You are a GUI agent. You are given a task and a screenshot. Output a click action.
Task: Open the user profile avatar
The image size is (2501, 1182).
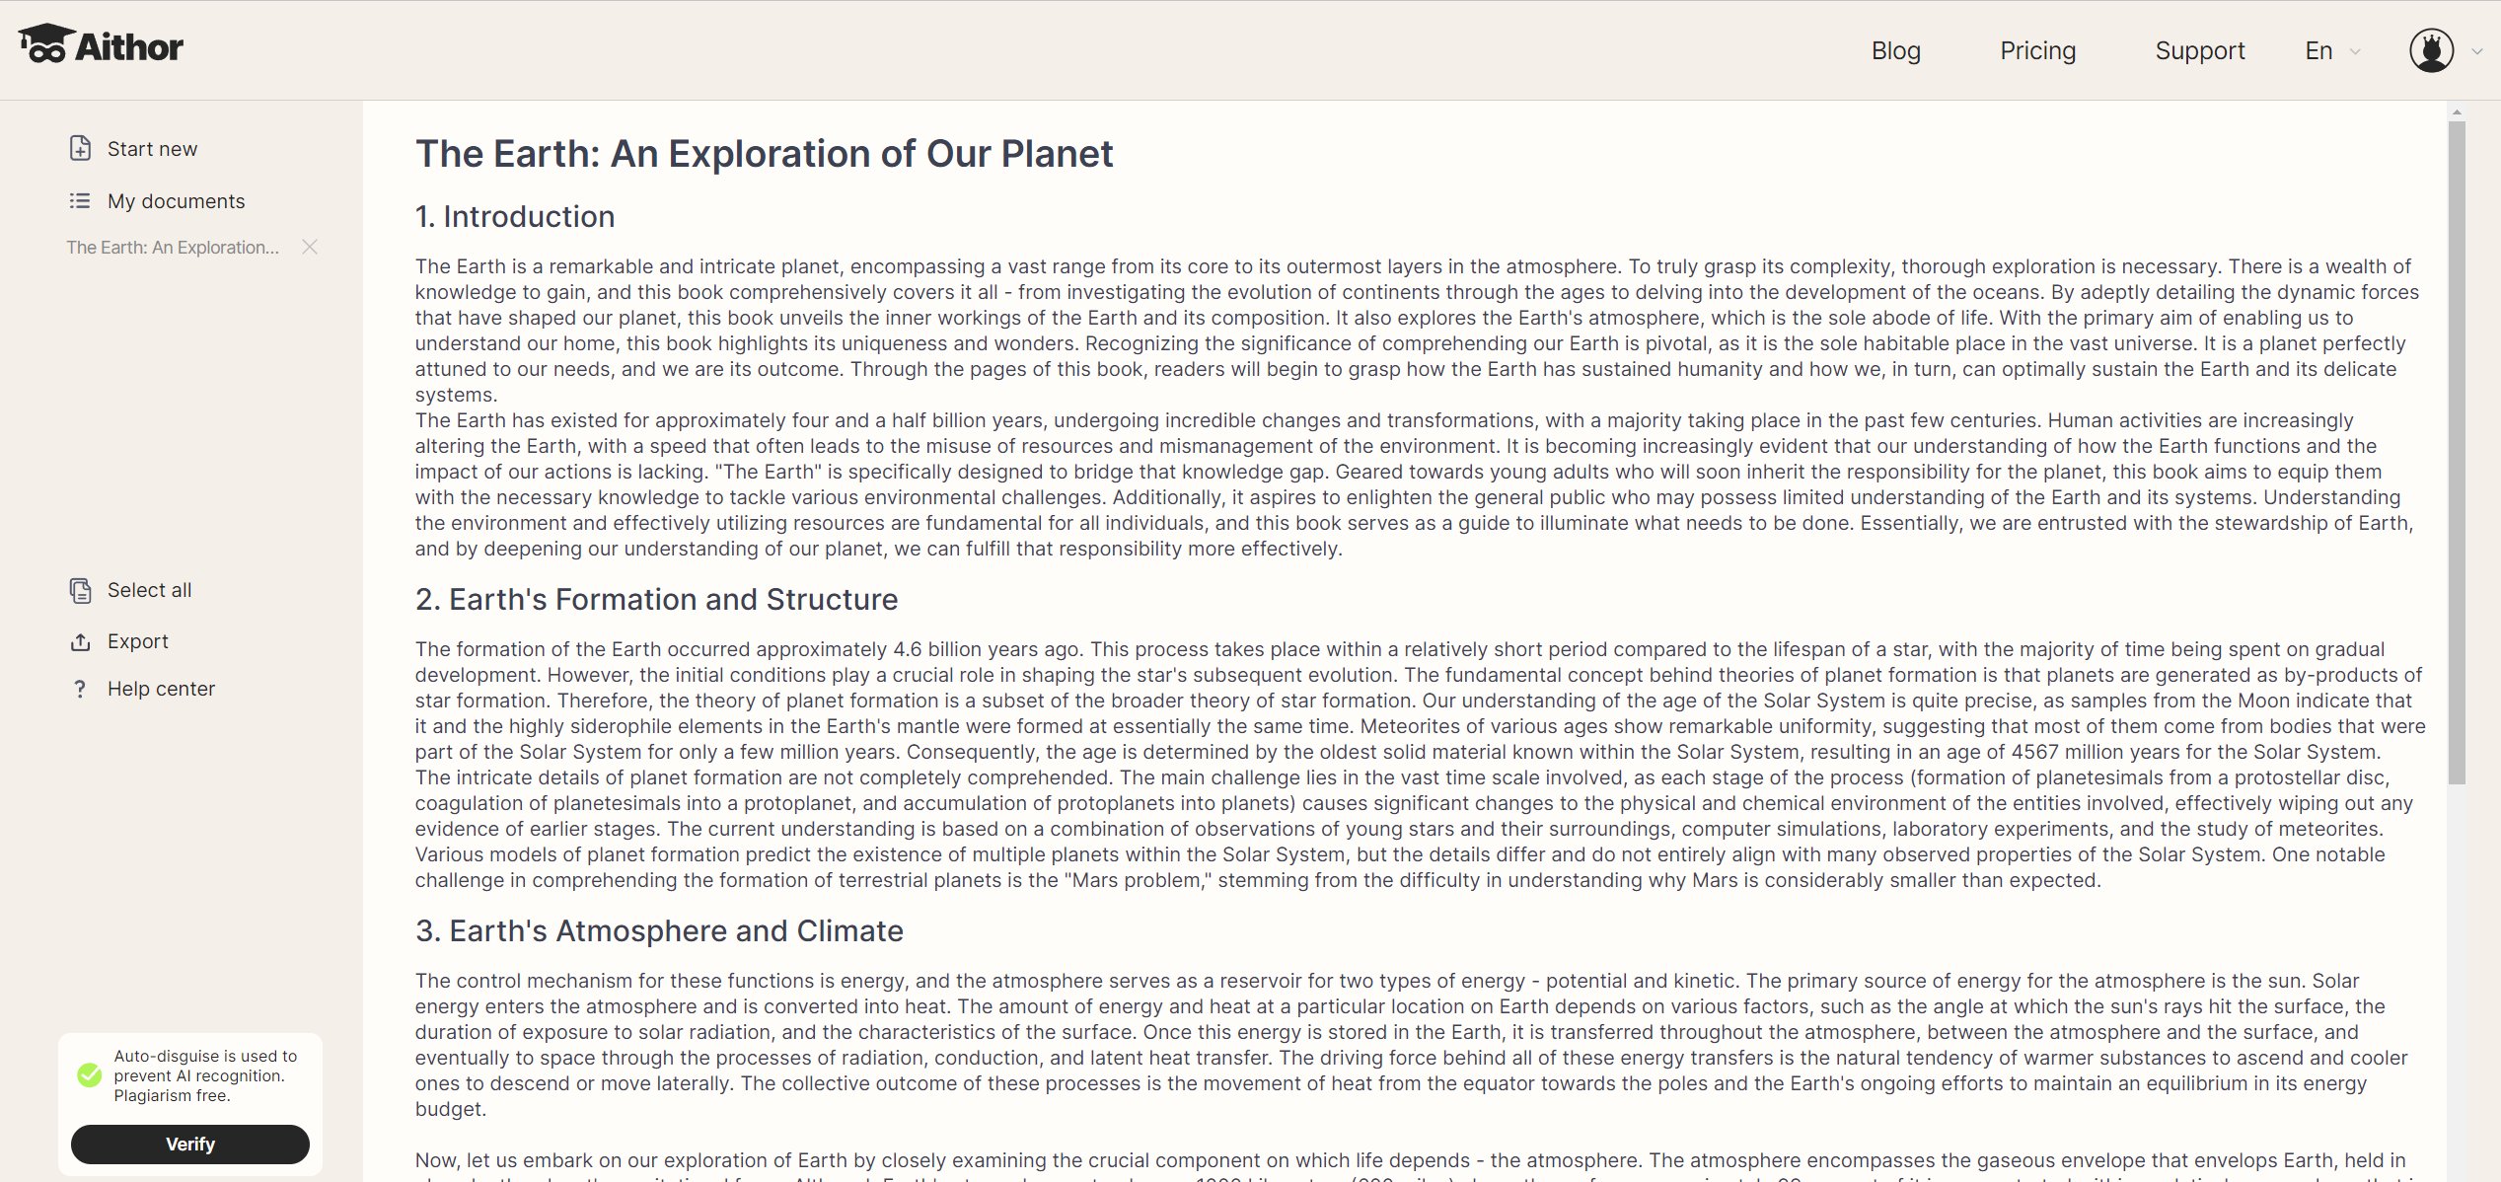click(2431, 50)
